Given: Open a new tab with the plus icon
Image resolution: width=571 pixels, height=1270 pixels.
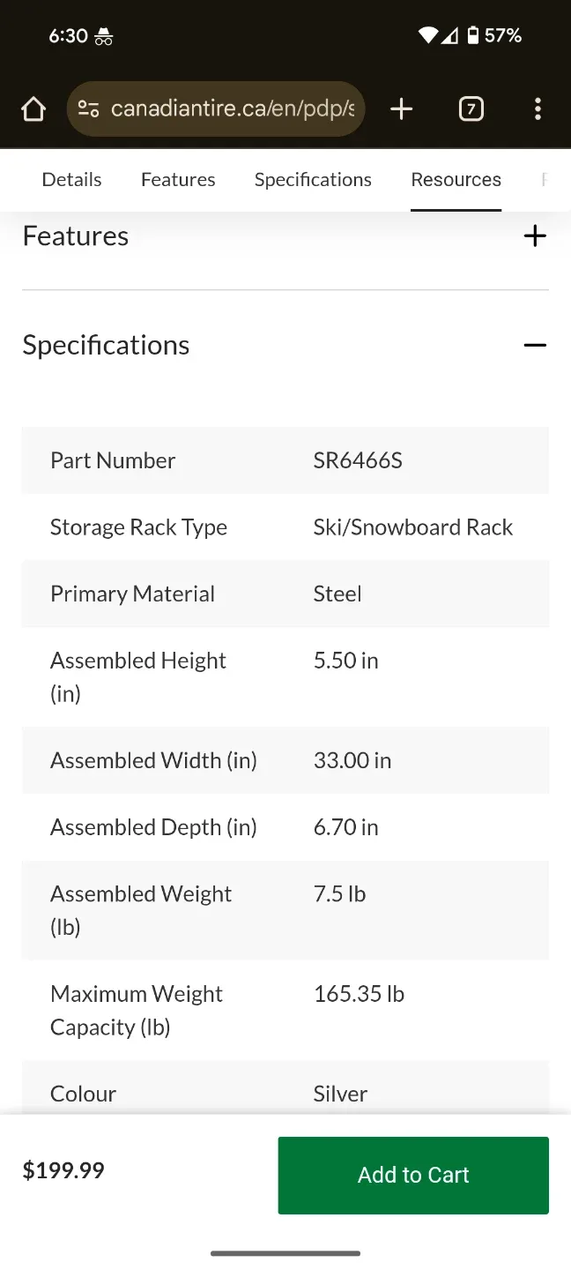Looking at the screenshot, I should tap(401, 108).
